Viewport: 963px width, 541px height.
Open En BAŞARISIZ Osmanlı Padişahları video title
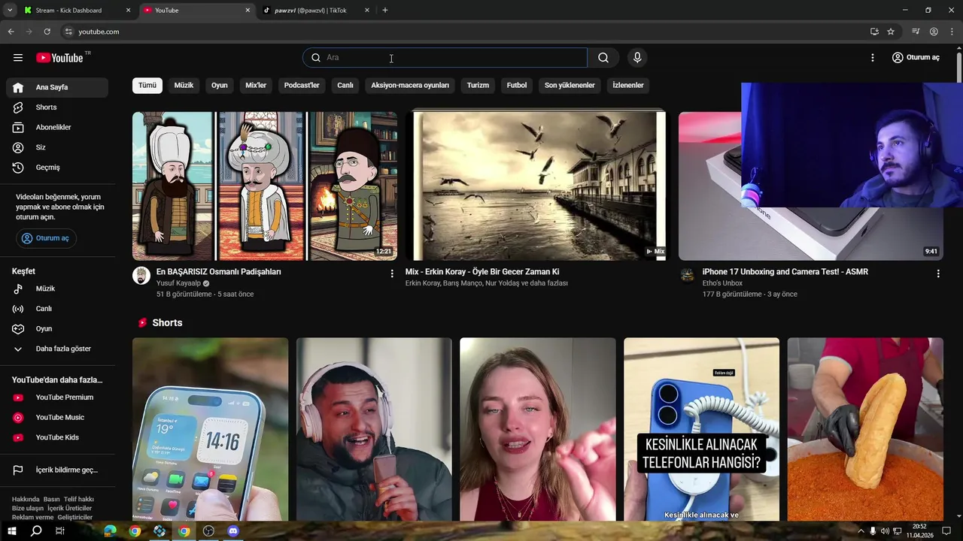pyautogui.click(x=219, y=272)
